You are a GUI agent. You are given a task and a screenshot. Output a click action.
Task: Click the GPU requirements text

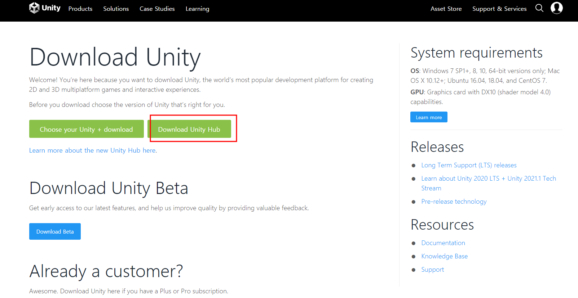pyautogui.click(x=481, y=97)
